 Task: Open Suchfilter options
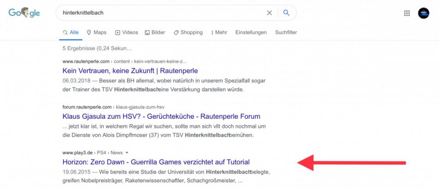286,32
